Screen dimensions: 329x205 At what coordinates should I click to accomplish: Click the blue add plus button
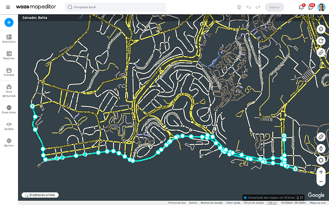click(x=9, y=22)
